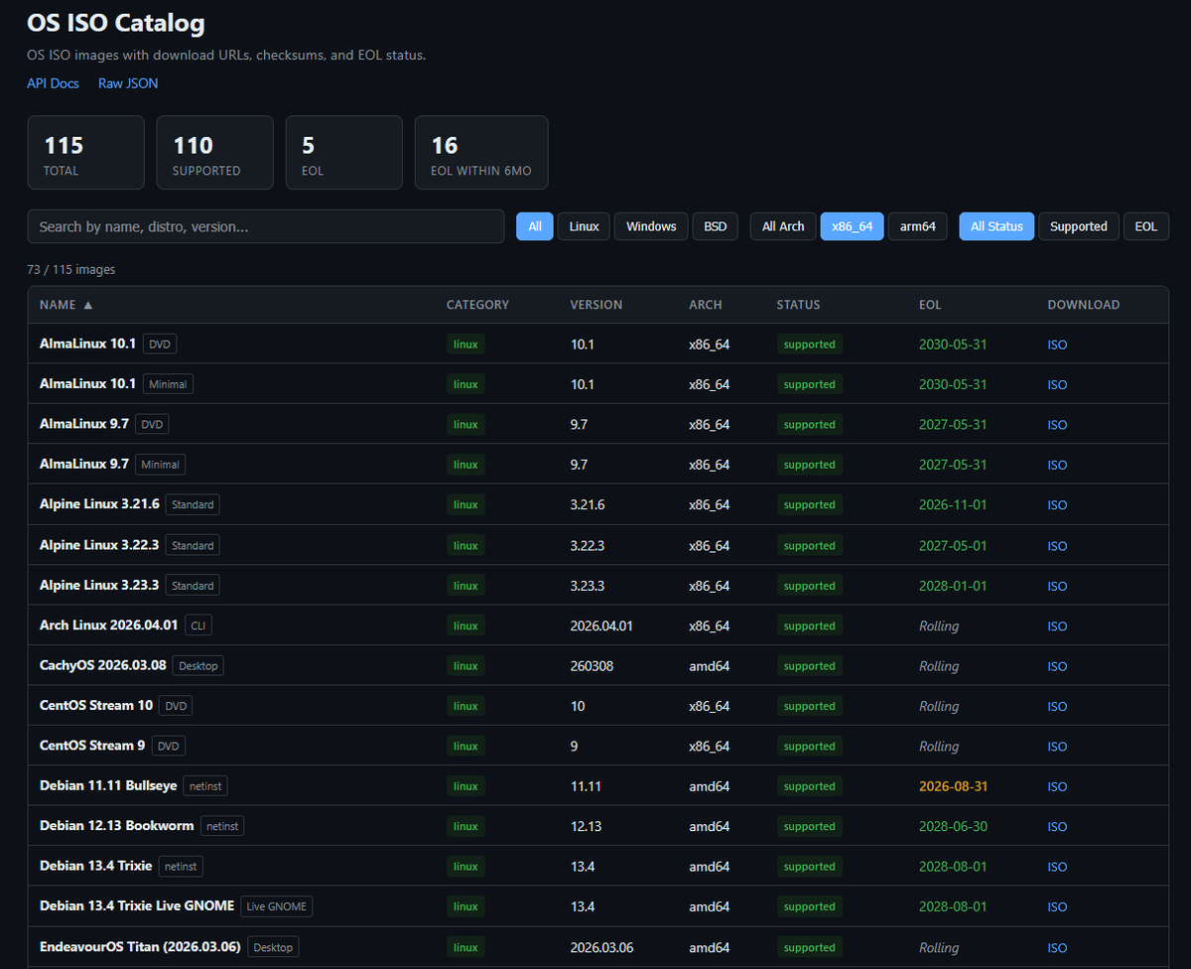Filter by Supported status

[1079, 226]
